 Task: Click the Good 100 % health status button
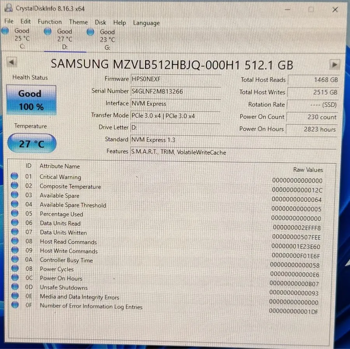tap(31, 100)
